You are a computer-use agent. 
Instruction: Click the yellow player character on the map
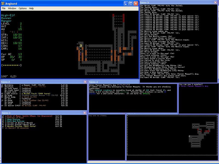[81, 45]
